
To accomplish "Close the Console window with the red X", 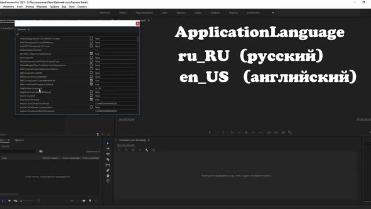I will [x=137, y=23].
